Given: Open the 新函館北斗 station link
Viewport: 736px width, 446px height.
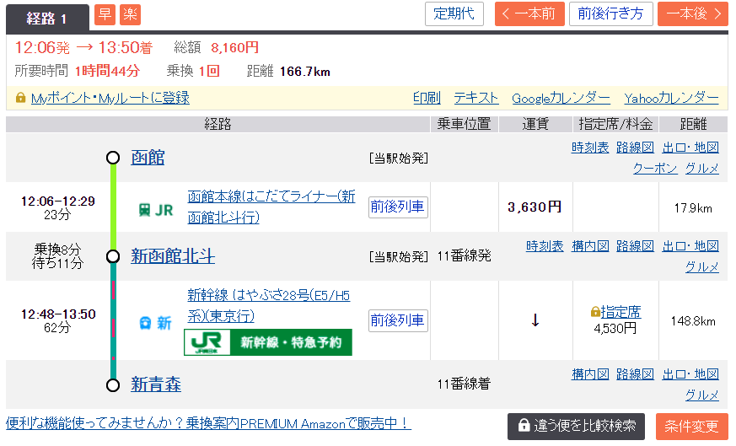Looking at the screenshot, I should 173,256.
